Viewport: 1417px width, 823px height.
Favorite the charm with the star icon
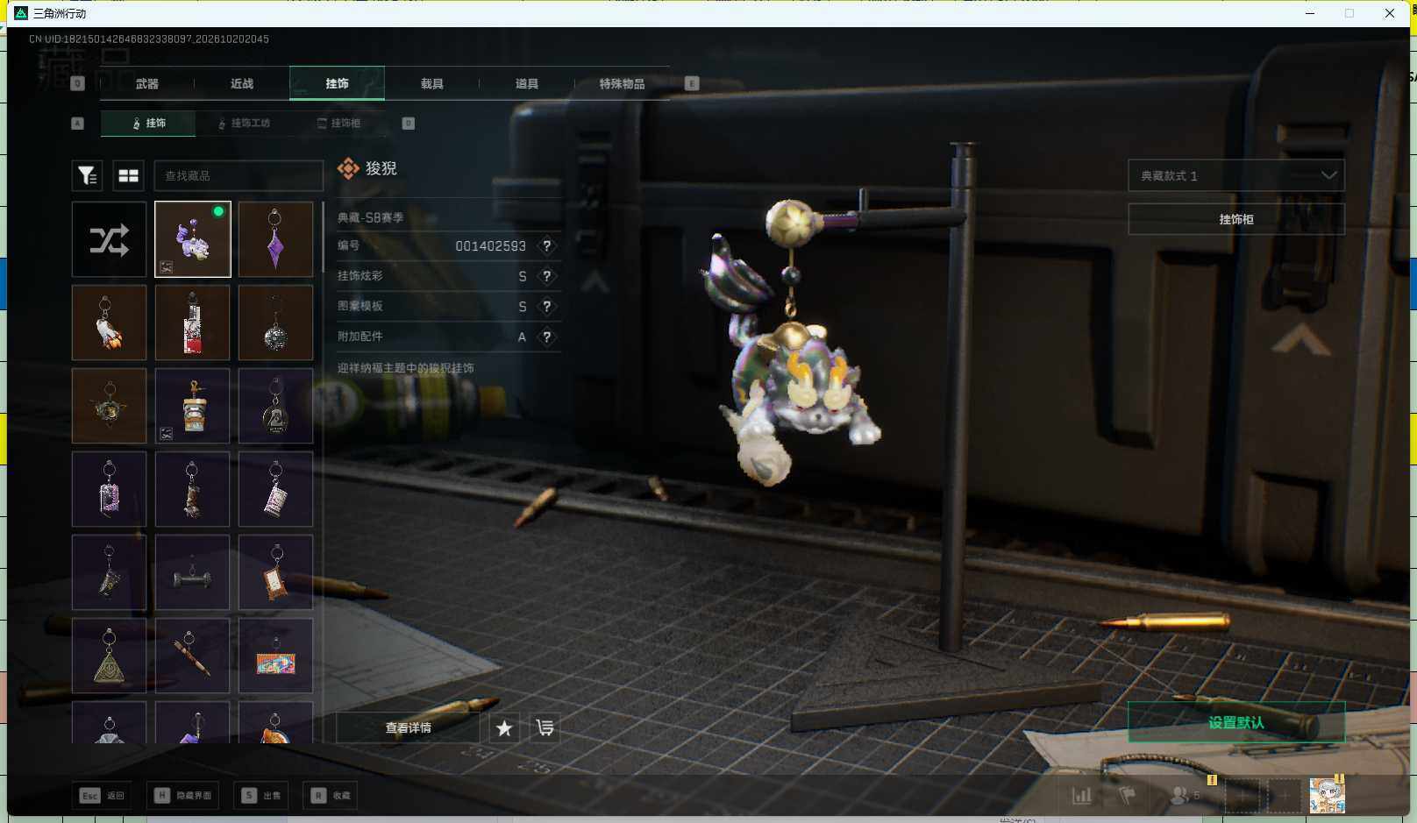click(x=504, y=727)
